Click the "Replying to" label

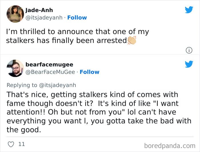tap(22, 85)
